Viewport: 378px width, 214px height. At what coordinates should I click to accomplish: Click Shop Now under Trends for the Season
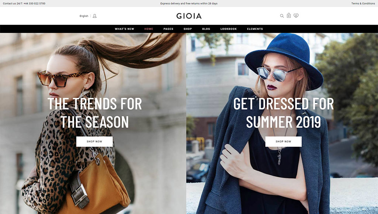(x=94, y=141)
